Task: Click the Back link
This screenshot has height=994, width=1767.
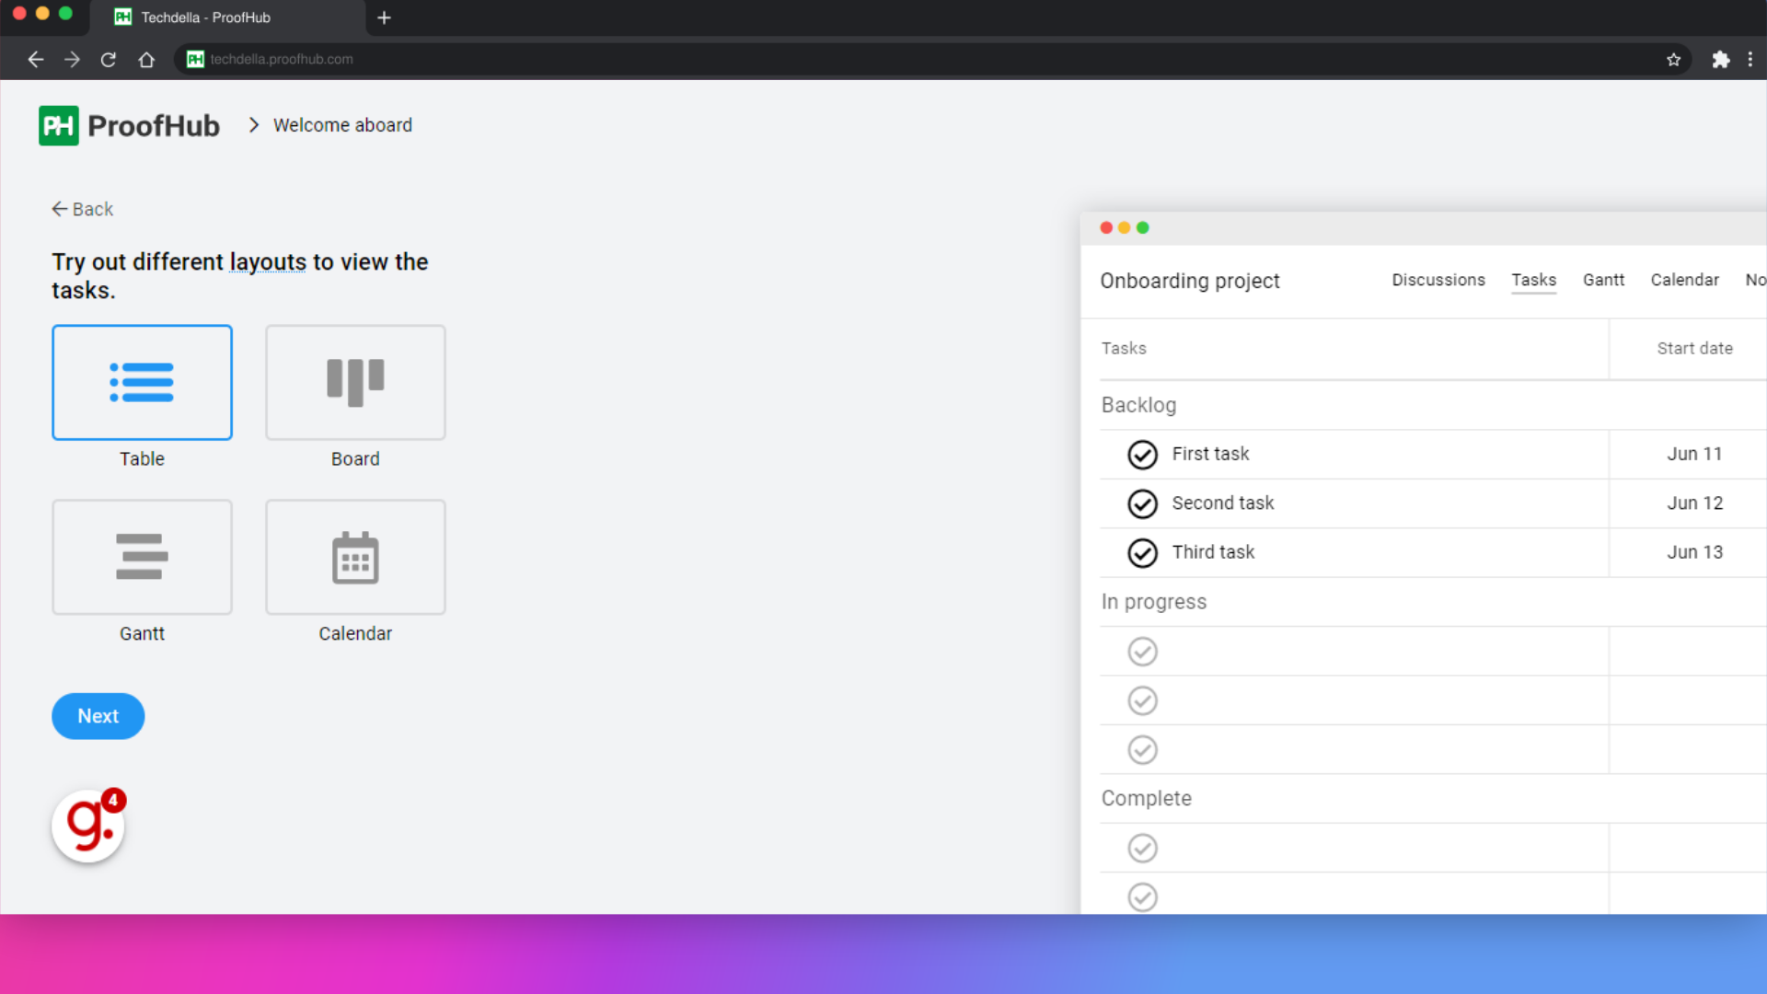Action: tap(83, 209)
